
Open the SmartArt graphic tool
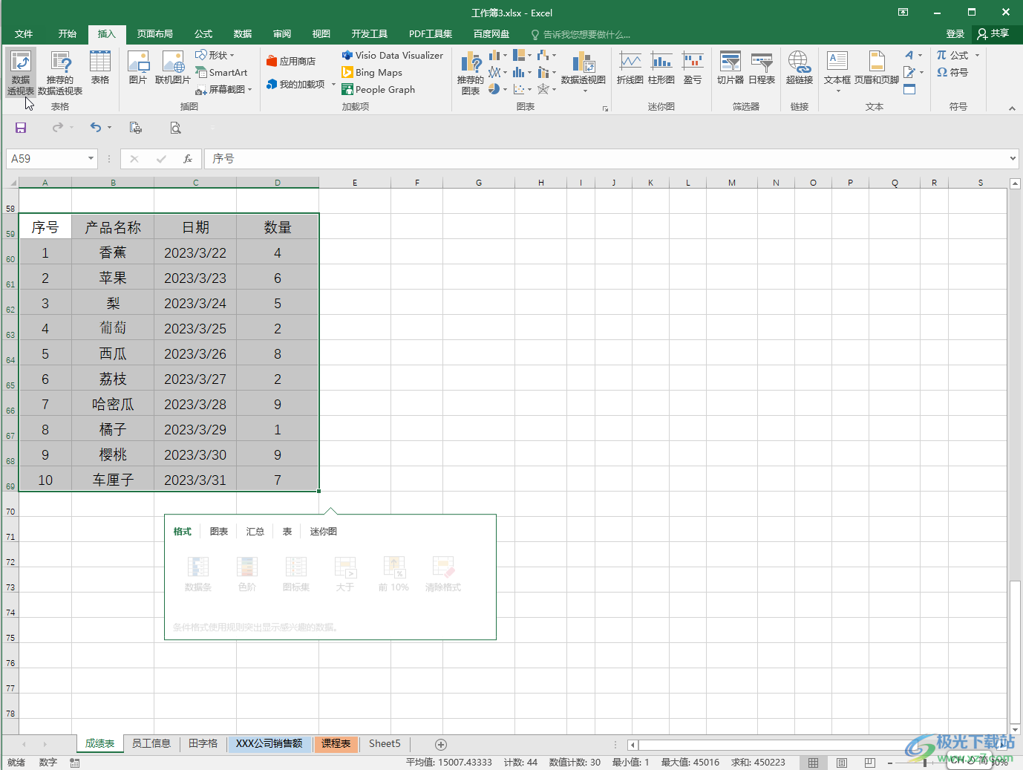click(x=221, y=73)
